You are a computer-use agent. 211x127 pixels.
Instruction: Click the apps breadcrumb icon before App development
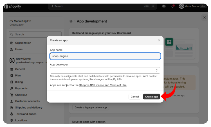pos(71,21)
